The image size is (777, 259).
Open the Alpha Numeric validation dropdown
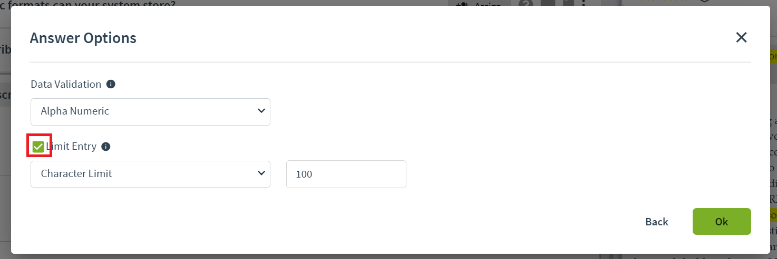pyautogui.click(x=150, y=111)
